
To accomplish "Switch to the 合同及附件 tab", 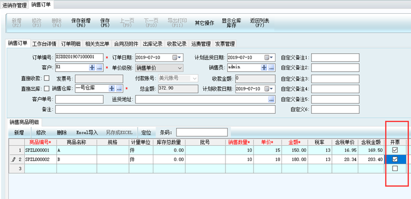I will click(126, 44).
